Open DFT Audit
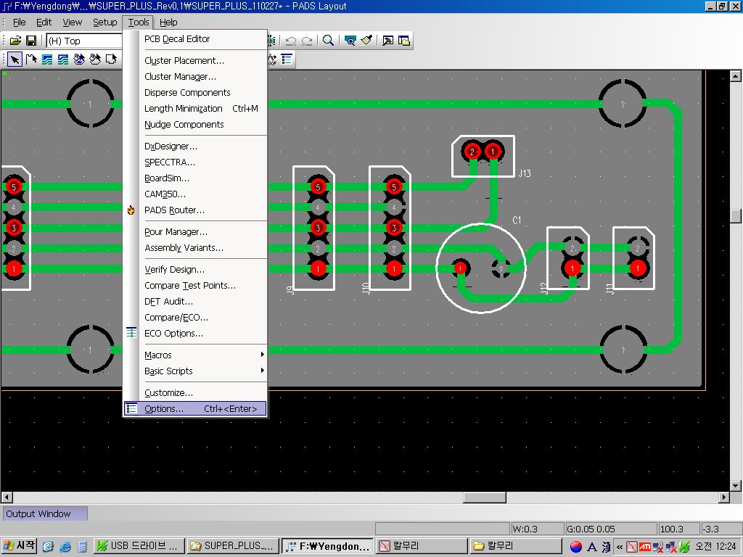Viewport: 743px width, 557px height. [196, 302]
